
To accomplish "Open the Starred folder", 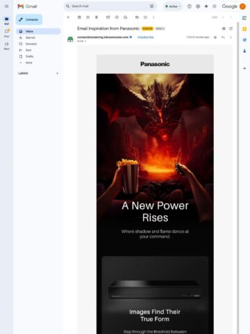I will [30, 38].
